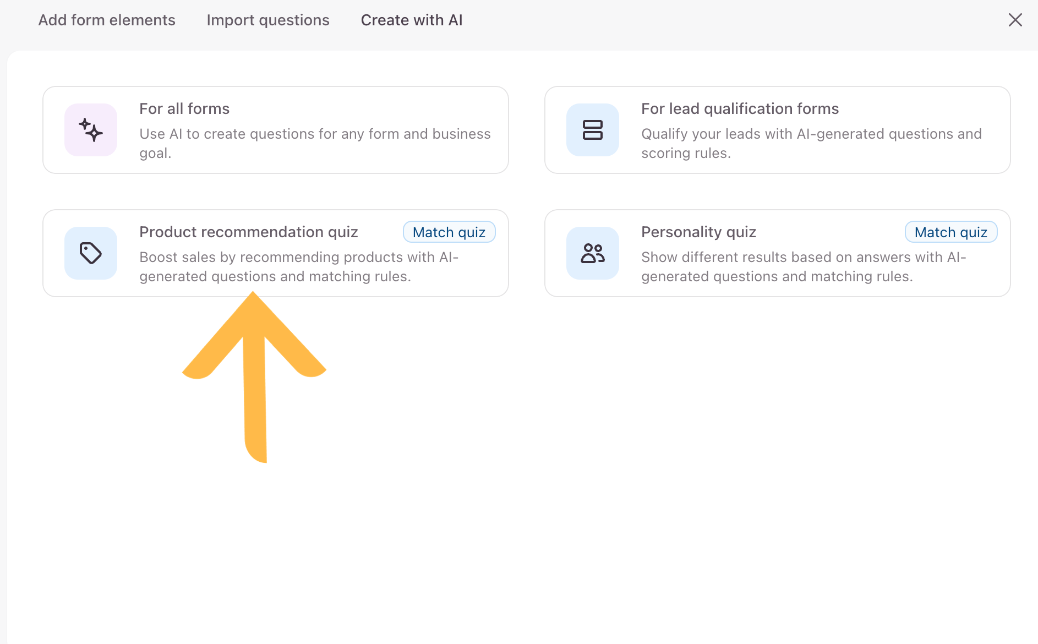Select the Product recommendation quiz title
Image resolution: width=1038 pixels, height=644 pixels.
tap(249, 232)
